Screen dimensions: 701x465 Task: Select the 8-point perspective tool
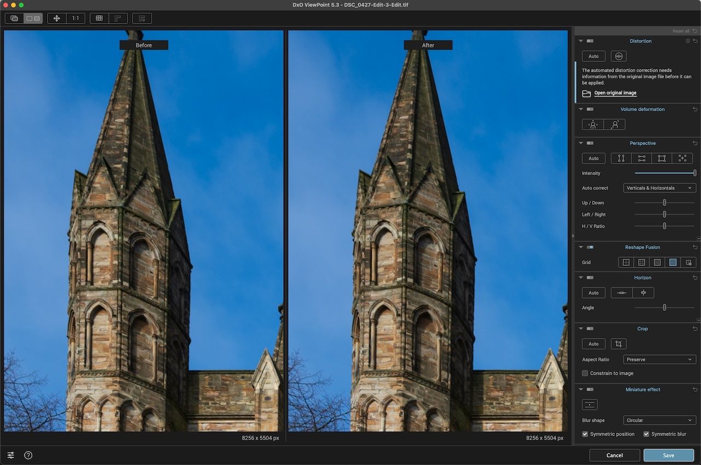pos(682,158)
